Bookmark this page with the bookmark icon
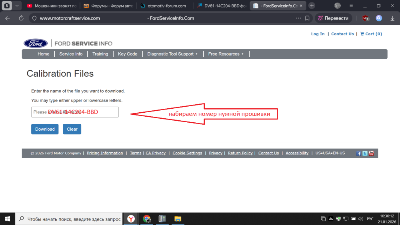 307,18
